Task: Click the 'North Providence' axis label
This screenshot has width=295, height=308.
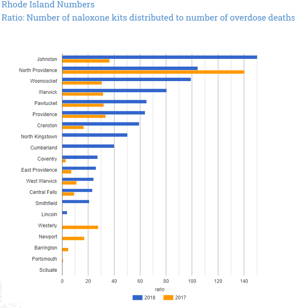Action: click(x=38, y=70)
